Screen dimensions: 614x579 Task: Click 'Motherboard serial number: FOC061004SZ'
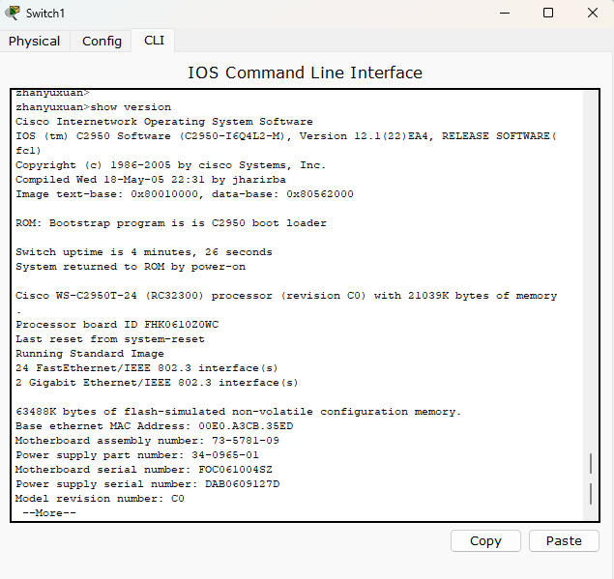click(x=144, y=470)
